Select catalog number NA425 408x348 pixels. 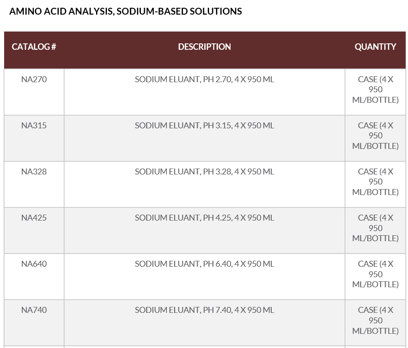pyautogui.click(x=34, y=218)
